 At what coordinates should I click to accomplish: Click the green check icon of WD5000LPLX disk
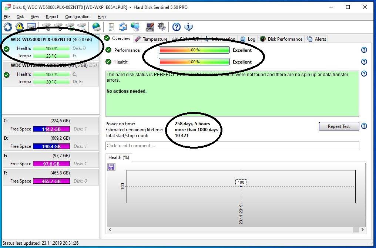7,49
